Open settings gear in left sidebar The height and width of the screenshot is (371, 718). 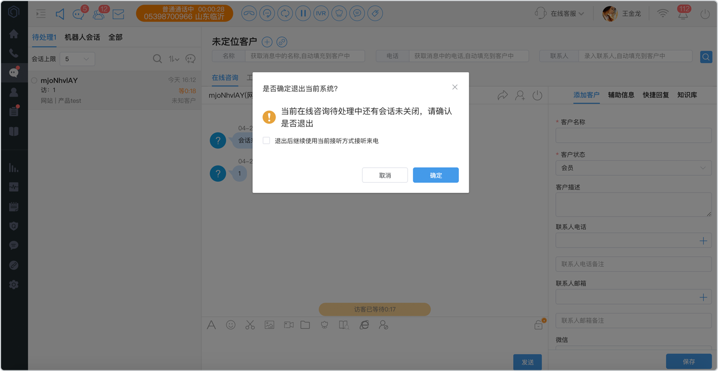tap(14, 285)
